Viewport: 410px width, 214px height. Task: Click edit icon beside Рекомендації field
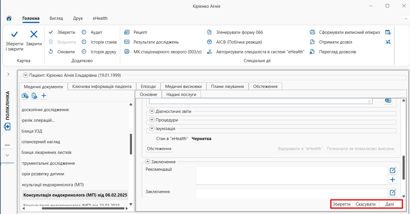pyautogui.click(x=393, y=170)
